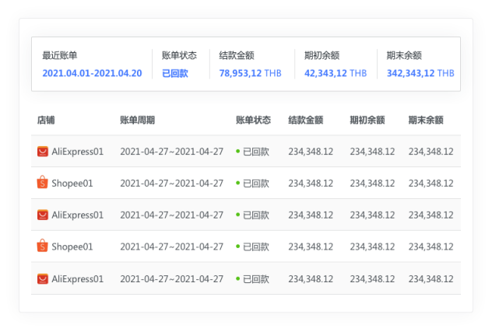The height and width of the screenshot is (332, 492).
Task: Select the 42,343,12 THB opening balance
Action: 336,74
